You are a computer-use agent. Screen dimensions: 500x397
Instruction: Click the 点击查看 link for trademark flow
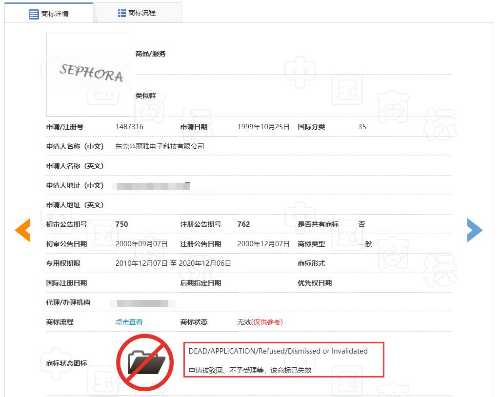tap(129, 322)
